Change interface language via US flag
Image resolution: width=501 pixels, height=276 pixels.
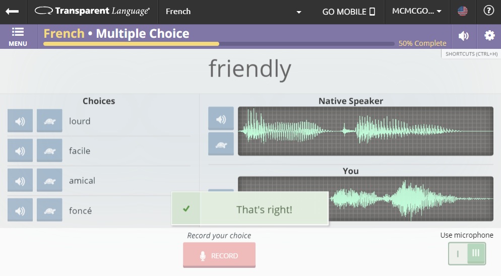point(462,11)
